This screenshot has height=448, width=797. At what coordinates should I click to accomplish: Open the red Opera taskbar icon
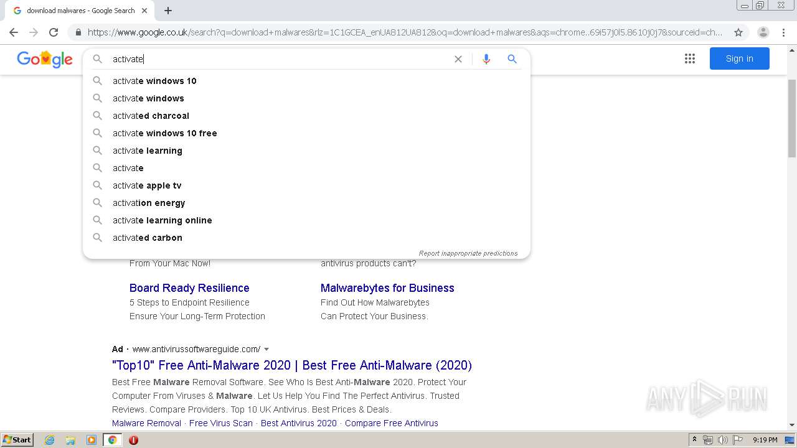coord(133,440)
